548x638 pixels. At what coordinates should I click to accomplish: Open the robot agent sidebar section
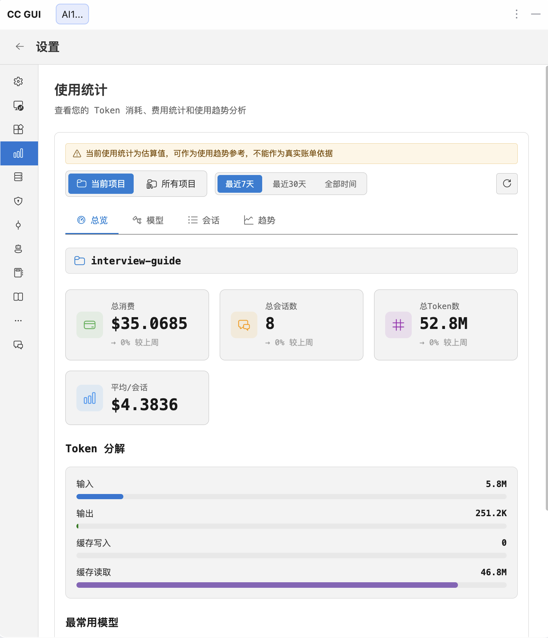[x=18, y=249]
